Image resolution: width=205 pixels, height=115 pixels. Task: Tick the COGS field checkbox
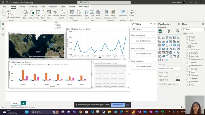point(187,40)
